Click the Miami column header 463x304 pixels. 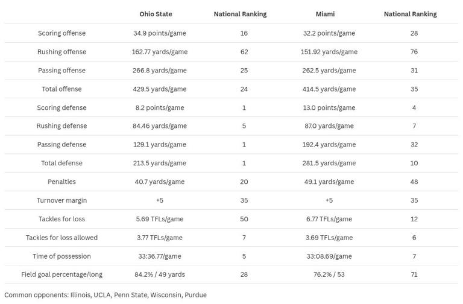325,14
